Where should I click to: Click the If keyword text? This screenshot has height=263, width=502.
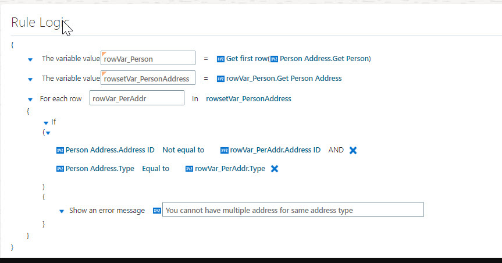54,122
